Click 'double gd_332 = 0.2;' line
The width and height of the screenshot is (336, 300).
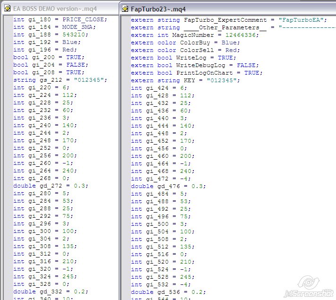(x=51, y=291)
